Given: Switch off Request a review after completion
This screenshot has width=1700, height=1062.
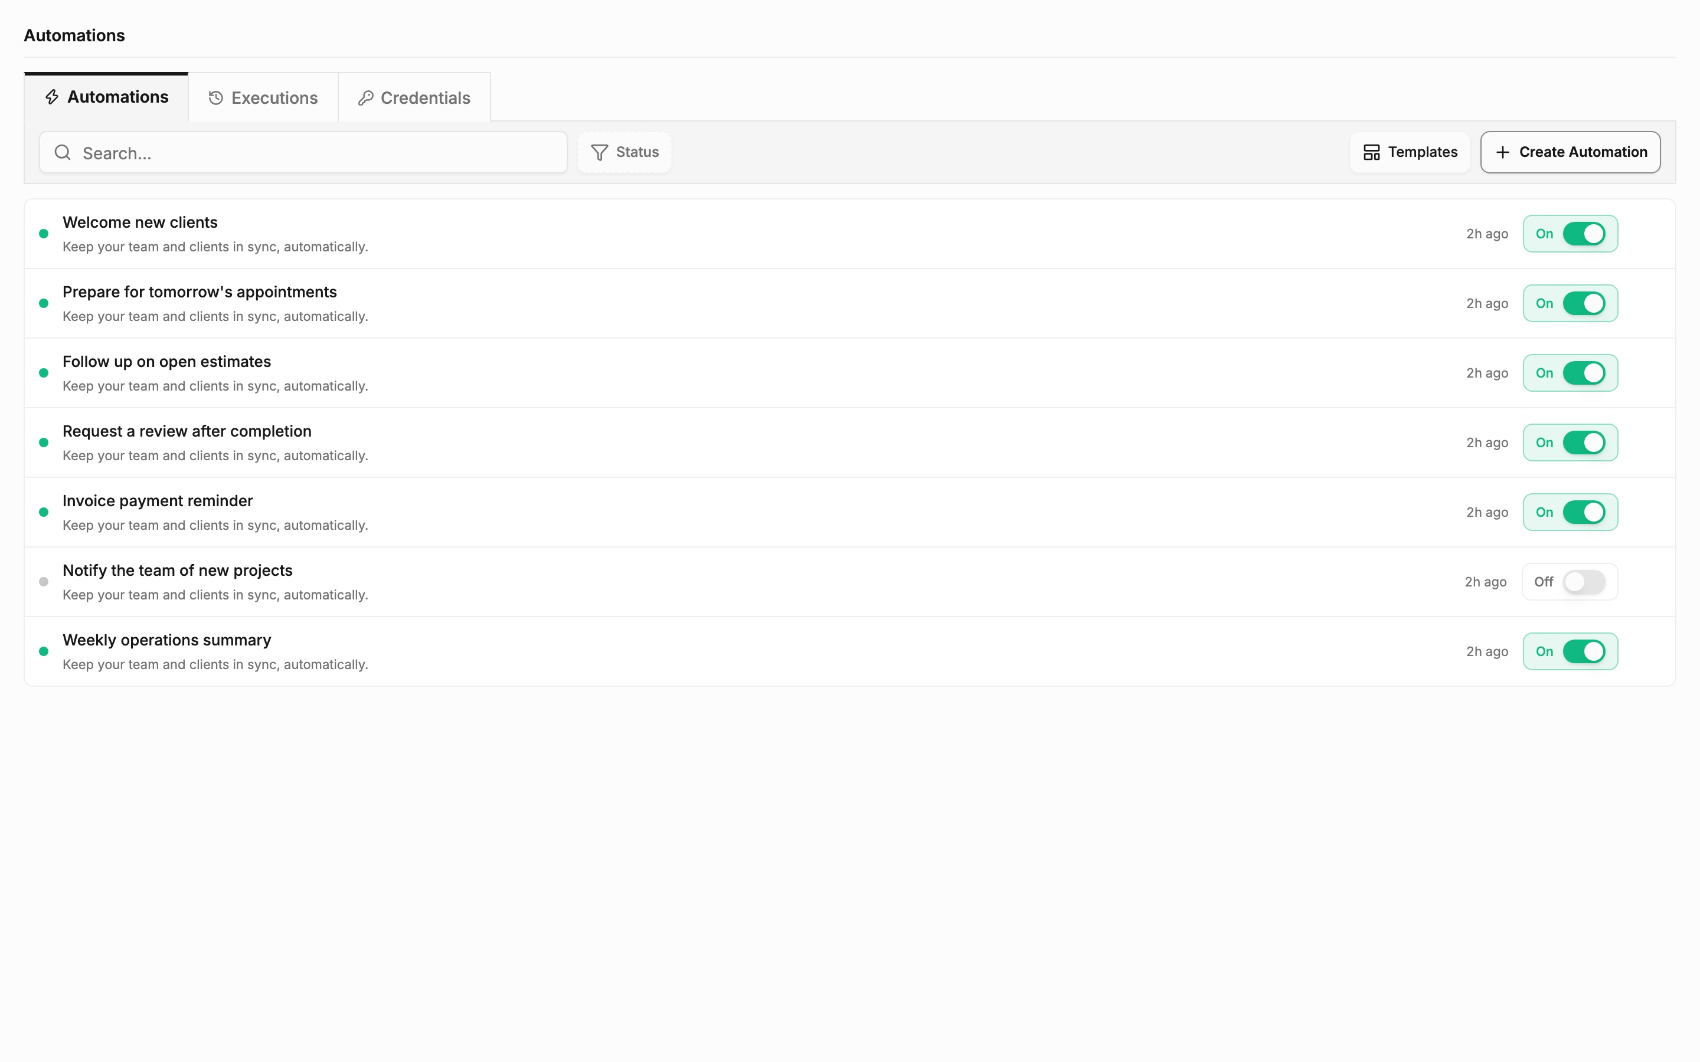Looking at the screenshot, I should pos(1584,442).
